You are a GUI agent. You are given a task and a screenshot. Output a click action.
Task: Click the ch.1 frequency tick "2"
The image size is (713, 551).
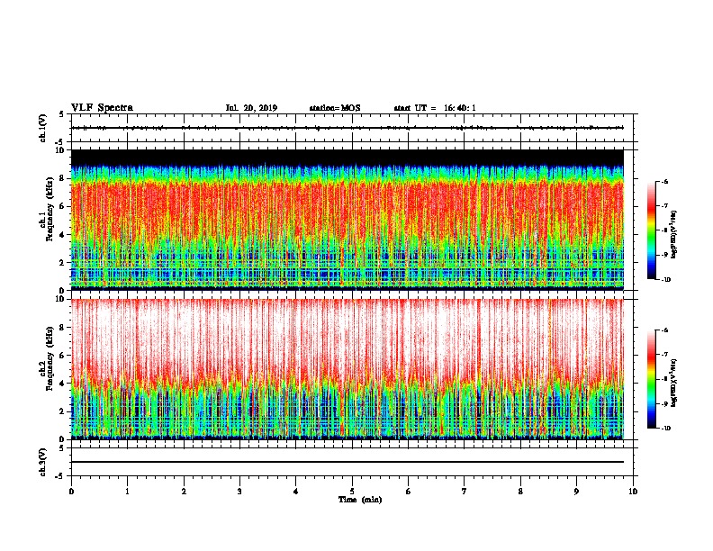tap(62, 262)
